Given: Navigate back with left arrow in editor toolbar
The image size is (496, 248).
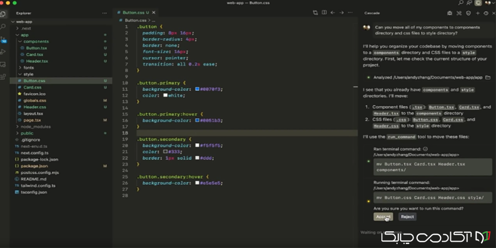Looking at the screenshot, I should pos(333,12).
